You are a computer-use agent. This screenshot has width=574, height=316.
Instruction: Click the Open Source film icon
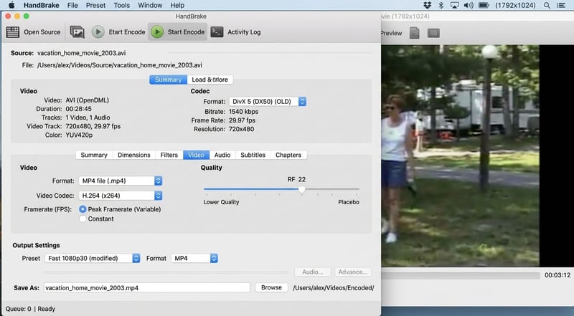[x=13, y=32]
